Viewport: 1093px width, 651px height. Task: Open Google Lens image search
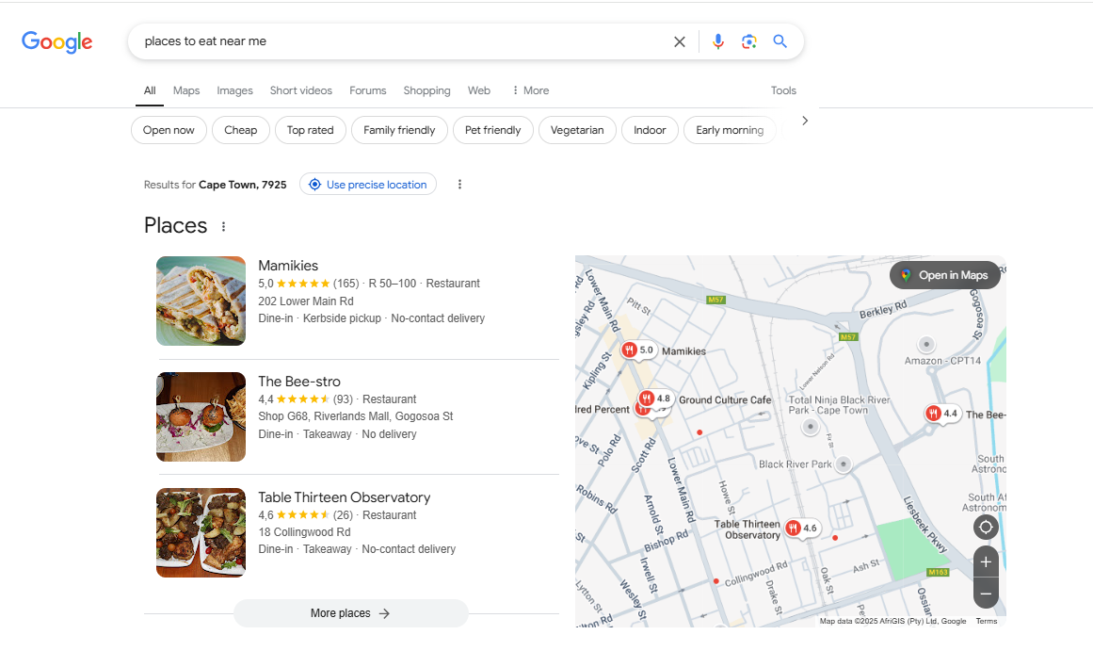[749, 41]
